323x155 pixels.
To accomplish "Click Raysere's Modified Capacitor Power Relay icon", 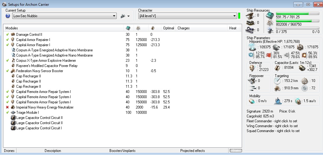I will [x=13, y=65].
